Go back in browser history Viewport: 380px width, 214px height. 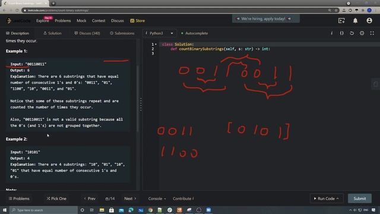pyautogui.click(x=5, y=11)
